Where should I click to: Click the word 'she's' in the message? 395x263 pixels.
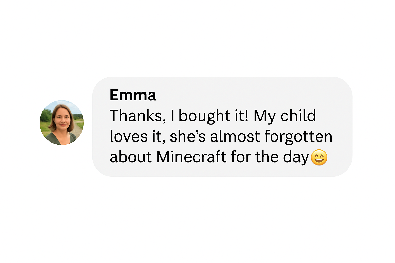pos(188,136)
